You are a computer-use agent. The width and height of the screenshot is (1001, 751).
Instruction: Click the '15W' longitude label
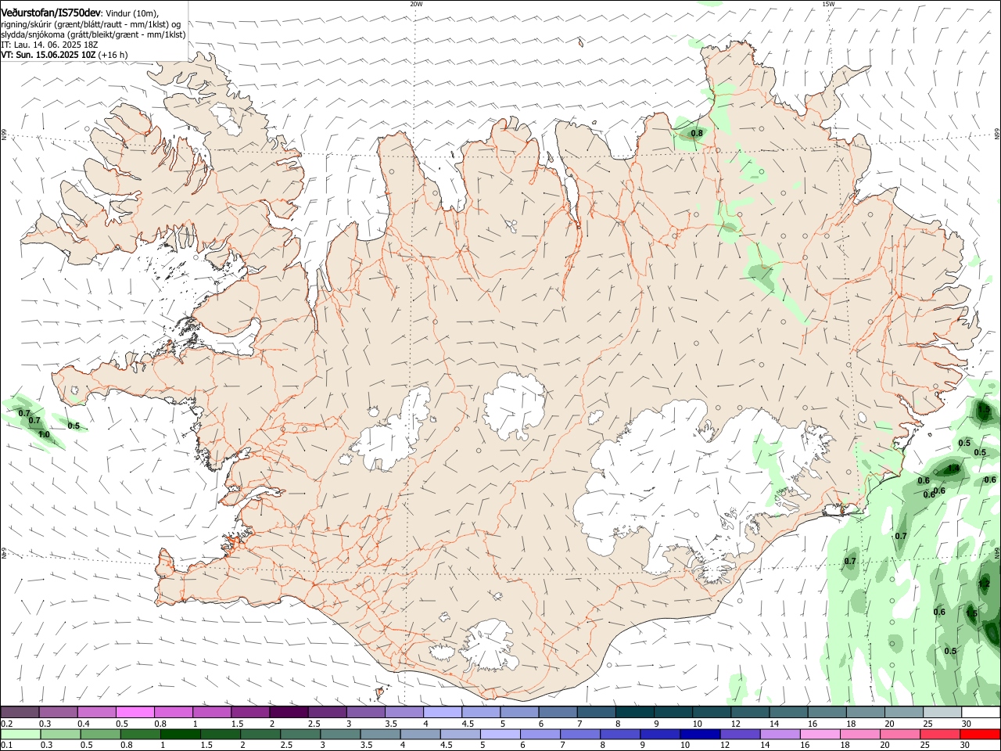point(828,4)
